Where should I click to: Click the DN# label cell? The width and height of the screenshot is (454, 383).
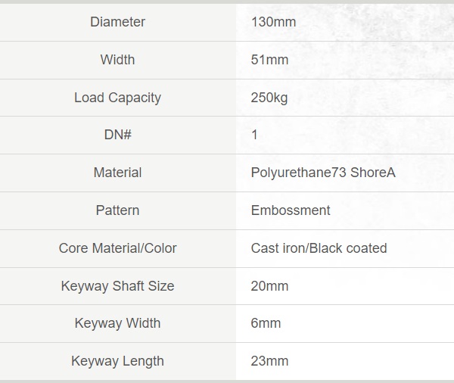point(117,135)
